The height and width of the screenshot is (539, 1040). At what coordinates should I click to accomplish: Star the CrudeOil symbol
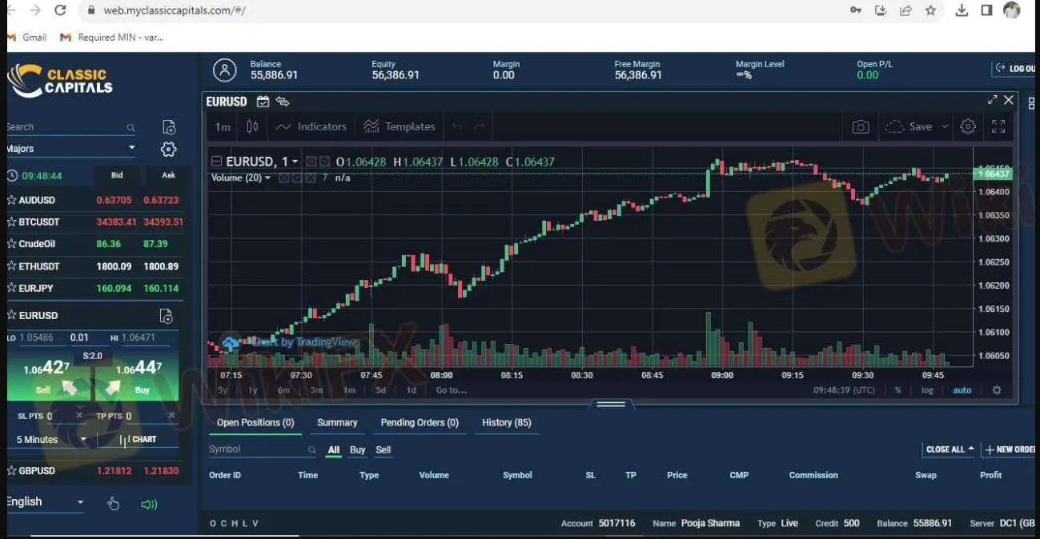(x=12, y=244)
